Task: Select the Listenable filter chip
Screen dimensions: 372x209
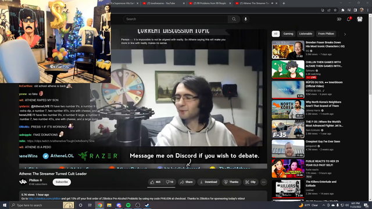Action: click(306, 34)
